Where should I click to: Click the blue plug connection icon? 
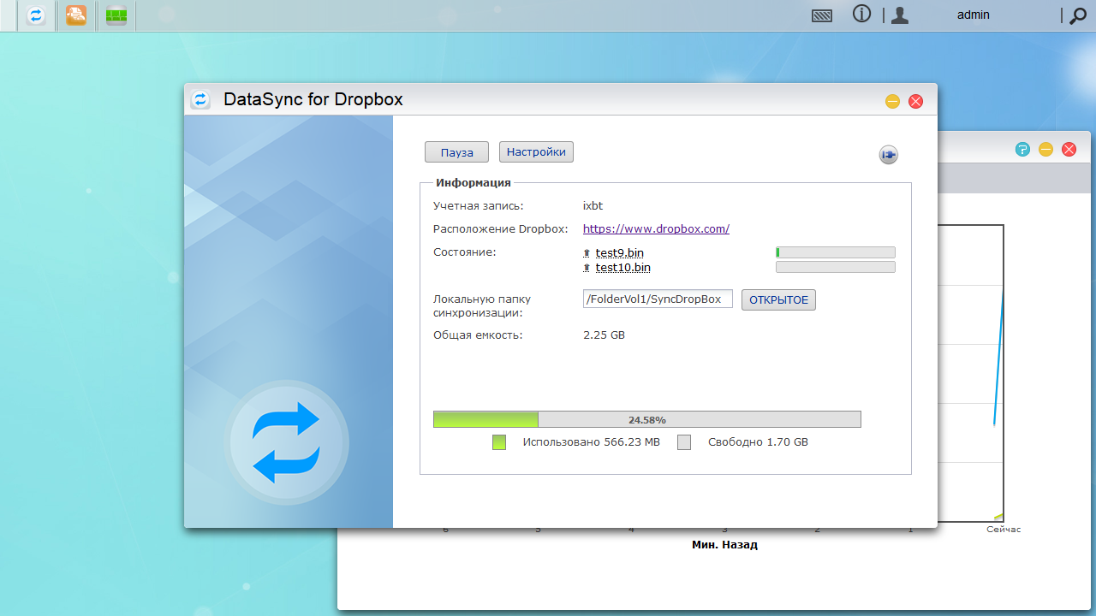coord(889,155)
